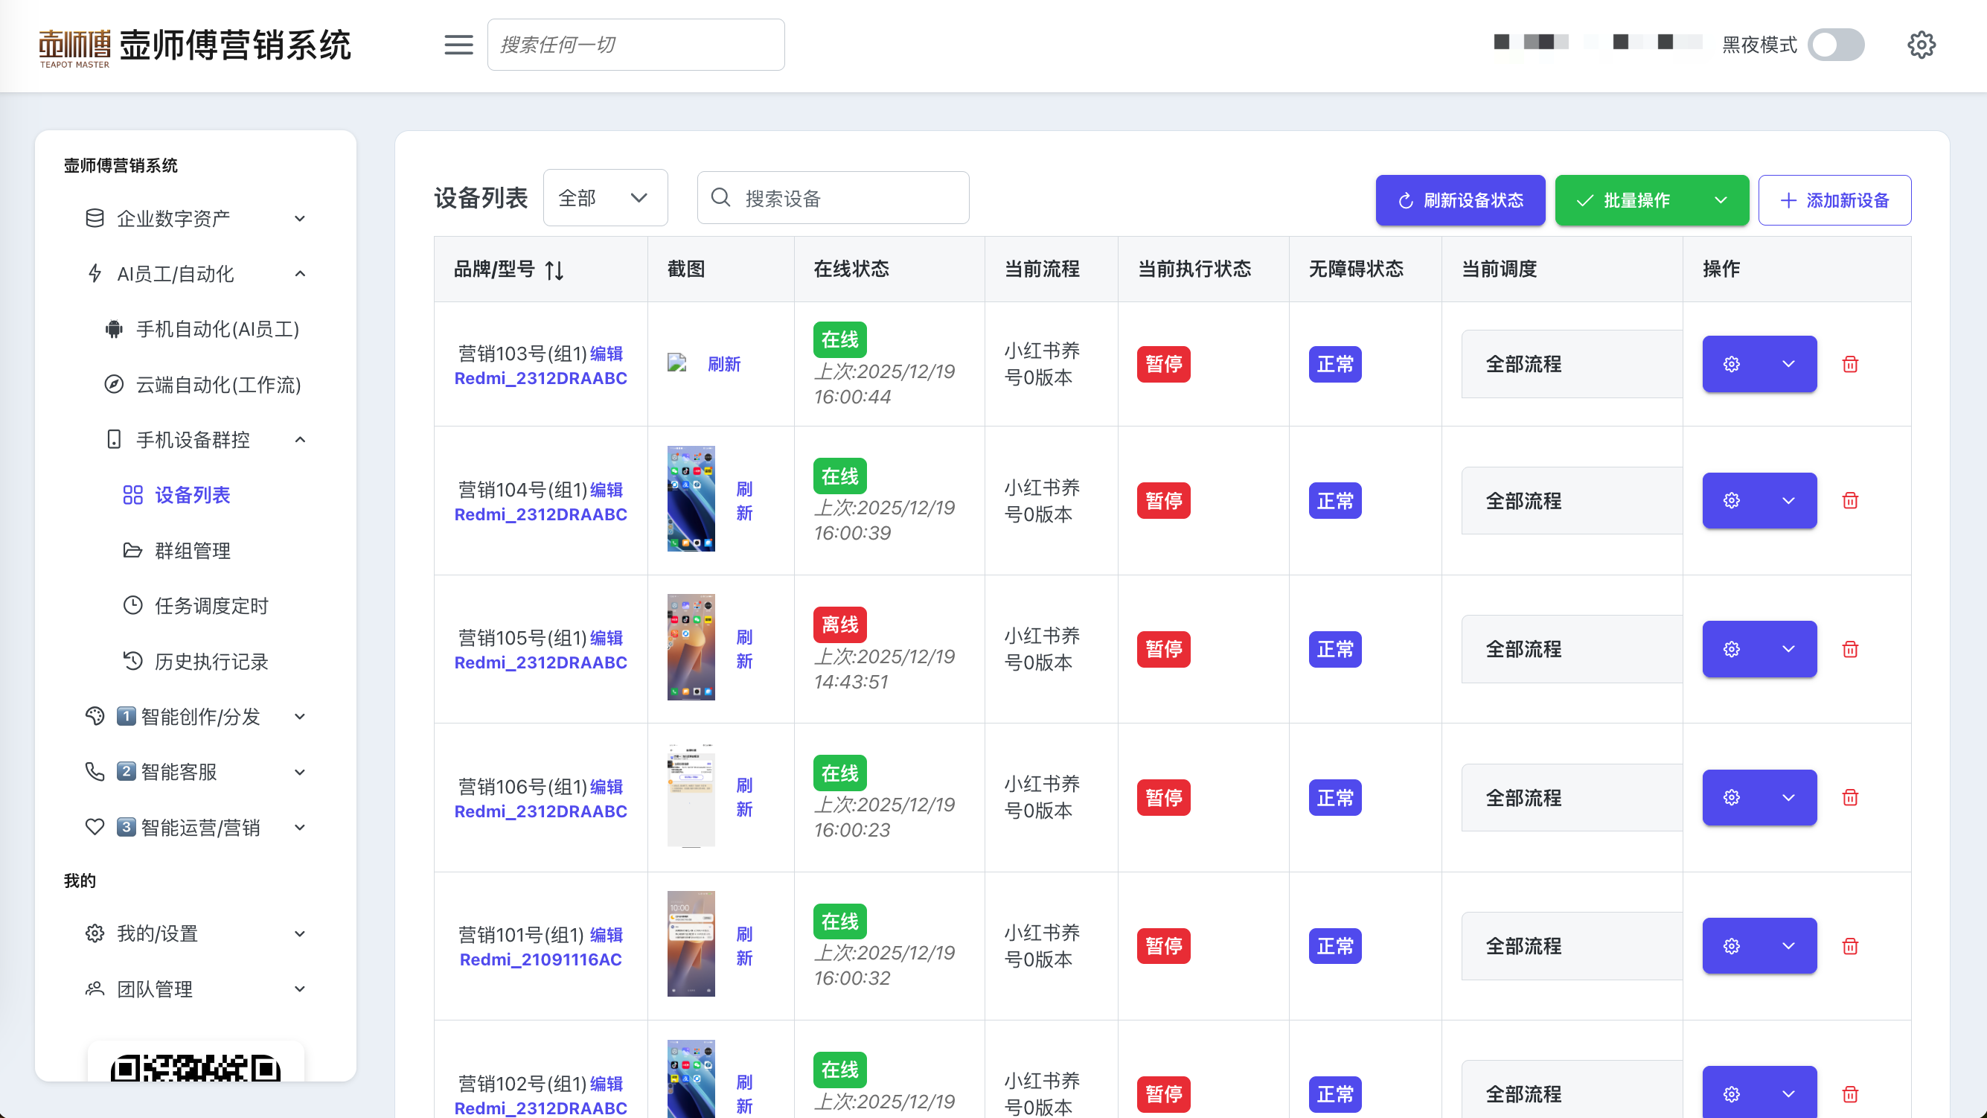The width and height of the screenshot is (1987, 1118).
Task: Sort by the 品牌/型号 column arrows
Action: [554, 270]
